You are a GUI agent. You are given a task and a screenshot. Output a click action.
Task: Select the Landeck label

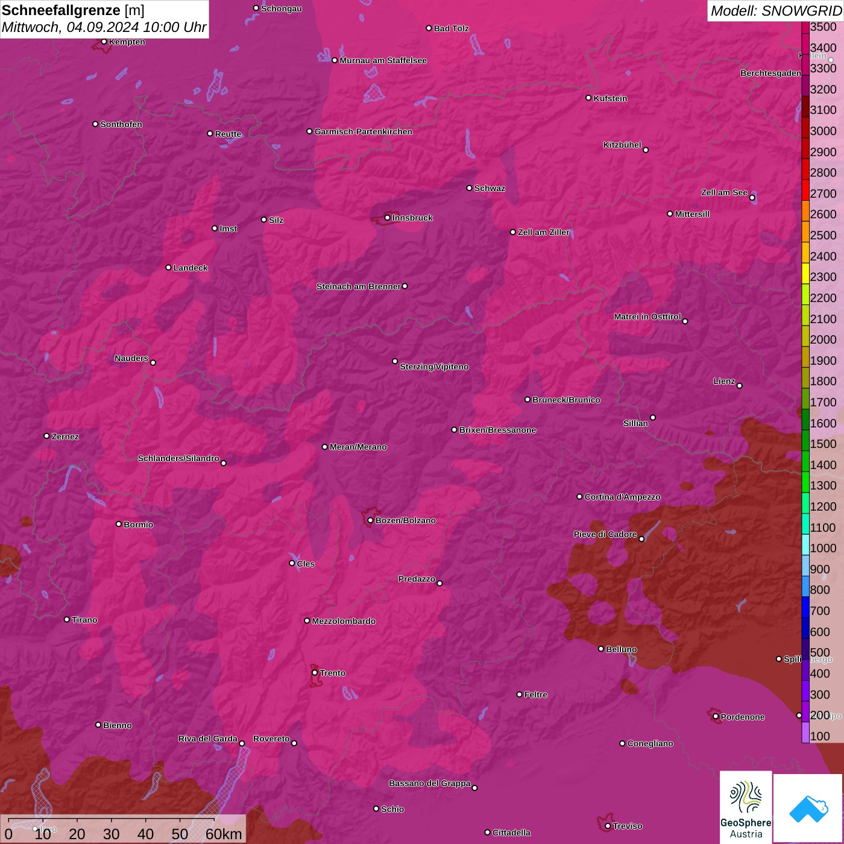tap(191, 268)
